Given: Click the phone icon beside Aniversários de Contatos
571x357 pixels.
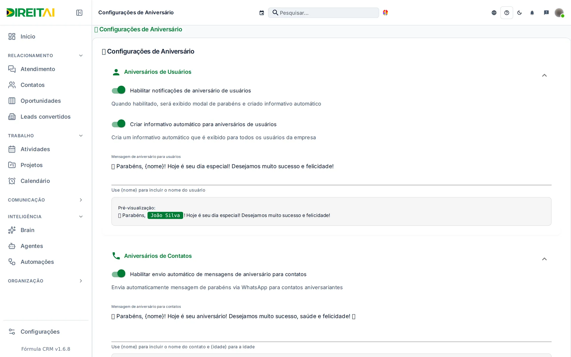Looking at the screenshot, I should click(116, 256).
